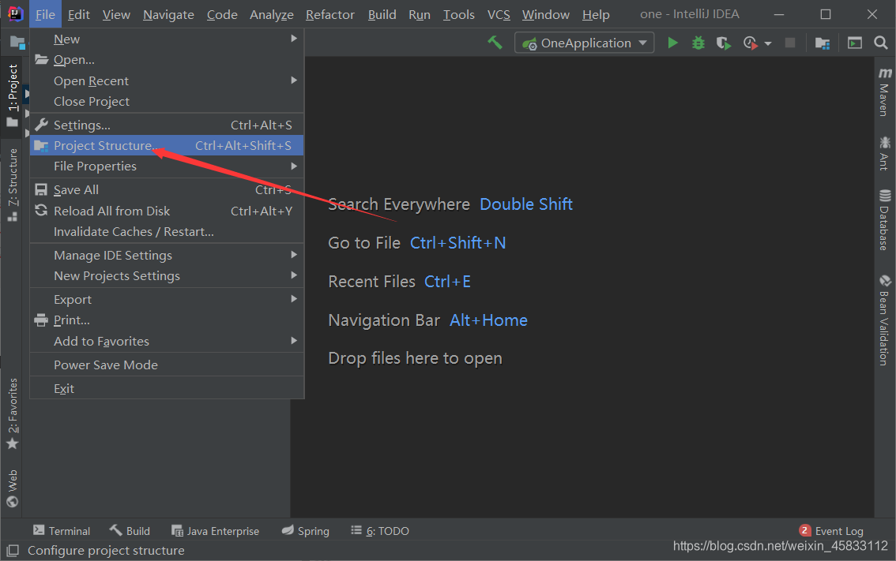Open the Bean Validation tool window
896x561 pixels.
(885, 320)
